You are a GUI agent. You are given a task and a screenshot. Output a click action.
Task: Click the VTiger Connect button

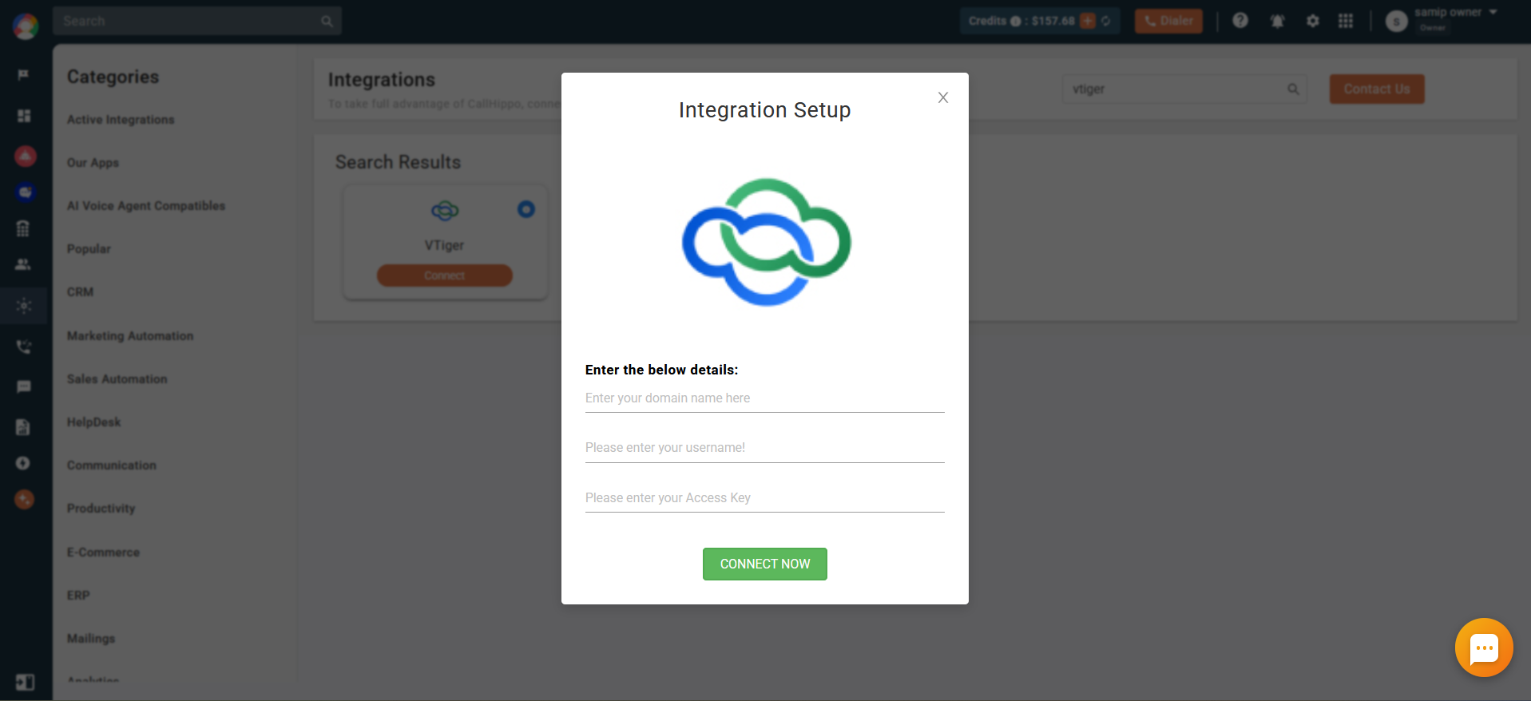pos(444,275)
